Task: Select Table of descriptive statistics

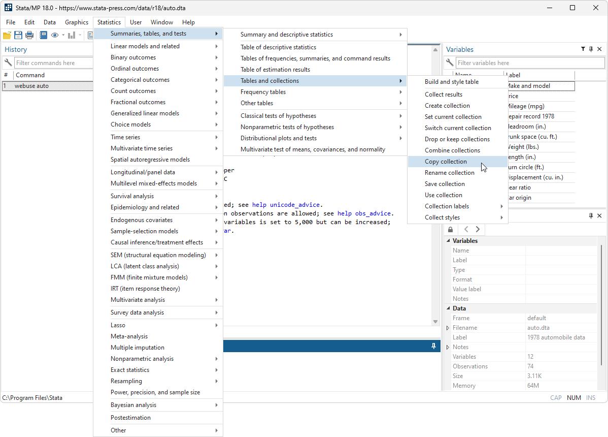Action: [x=315, y=47]
